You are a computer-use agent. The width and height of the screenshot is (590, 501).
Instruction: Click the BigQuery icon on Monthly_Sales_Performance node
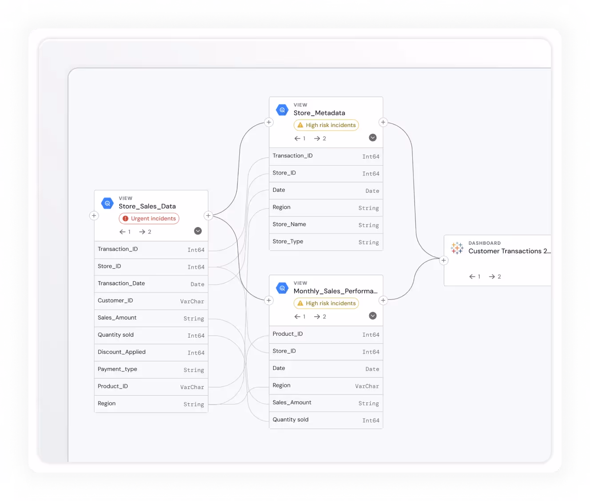(x=282, y=288)
